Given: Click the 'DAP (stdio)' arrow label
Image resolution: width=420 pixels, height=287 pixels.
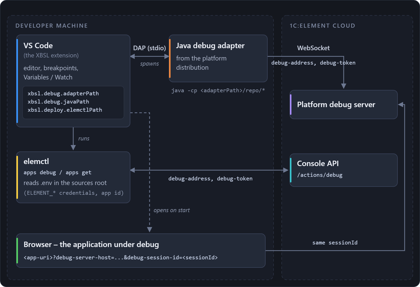Looking at the screenshot, I should tap(150, 48).
